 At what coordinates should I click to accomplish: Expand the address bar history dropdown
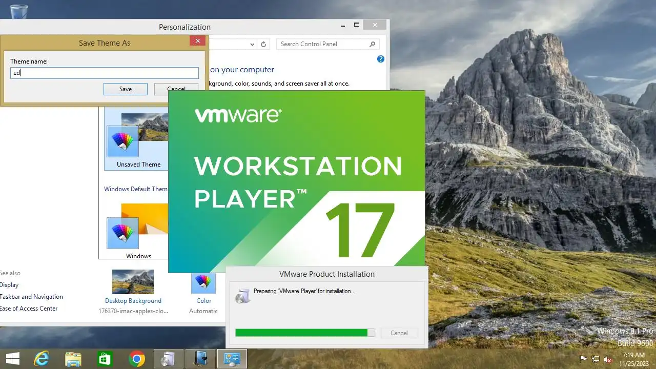(x=252, y=45)
